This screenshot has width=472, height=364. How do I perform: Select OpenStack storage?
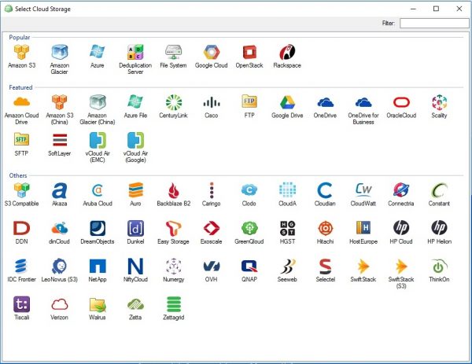249,52
